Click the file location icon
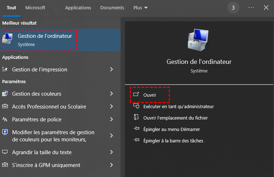This screenshot has width=274, height=177. click(136, 117)
